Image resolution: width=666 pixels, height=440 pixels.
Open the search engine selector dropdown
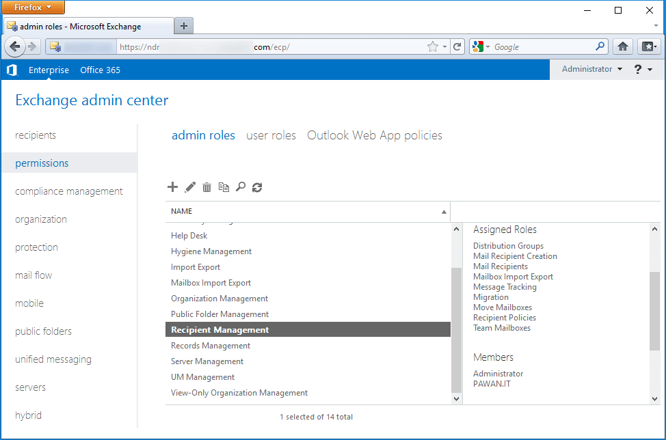[481, 46]
